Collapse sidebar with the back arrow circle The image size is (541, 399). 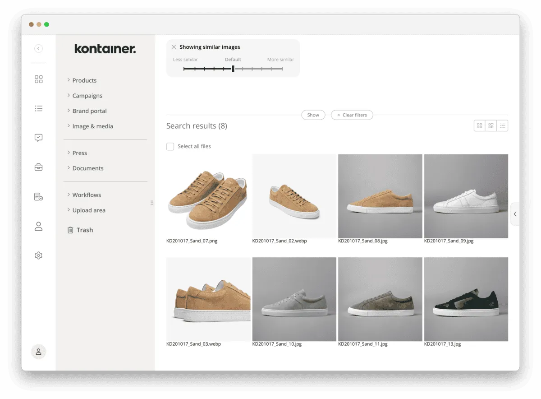pos(38,48)
